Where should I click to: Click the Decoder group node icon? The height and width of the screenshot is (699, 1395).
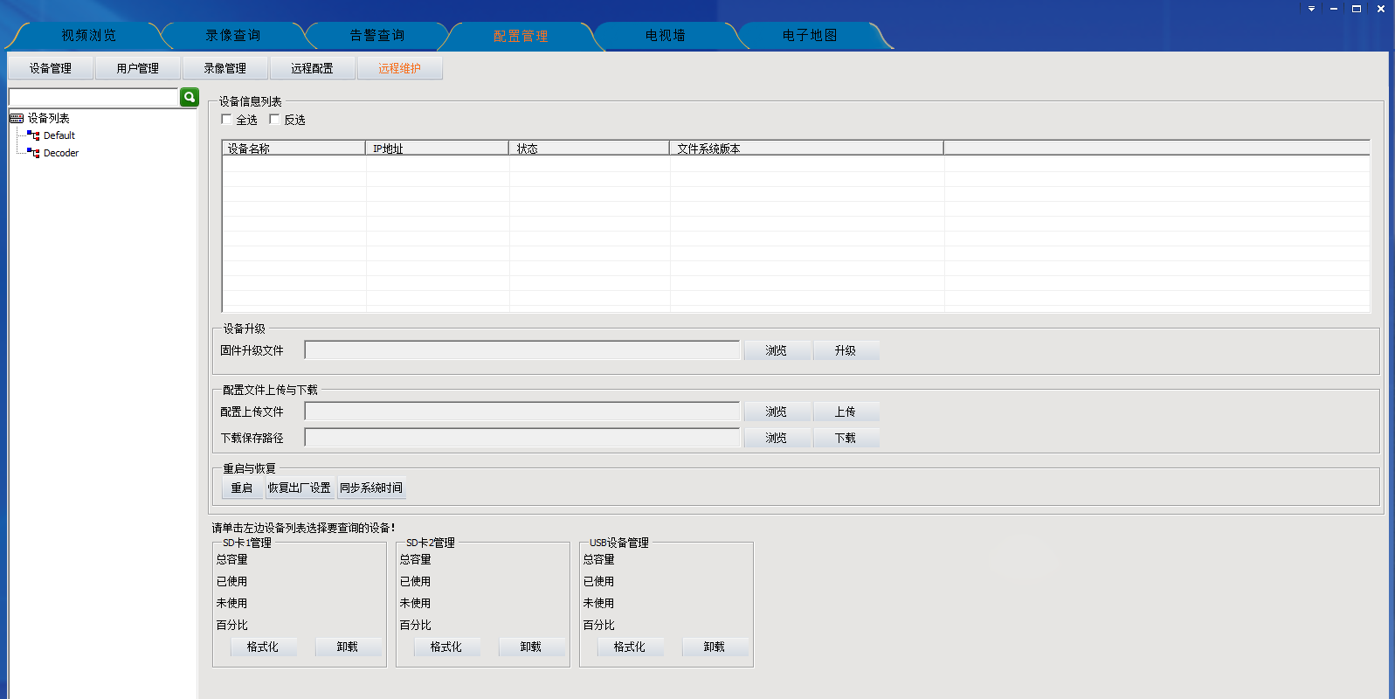pyautogui.click(x=33, y=153)
